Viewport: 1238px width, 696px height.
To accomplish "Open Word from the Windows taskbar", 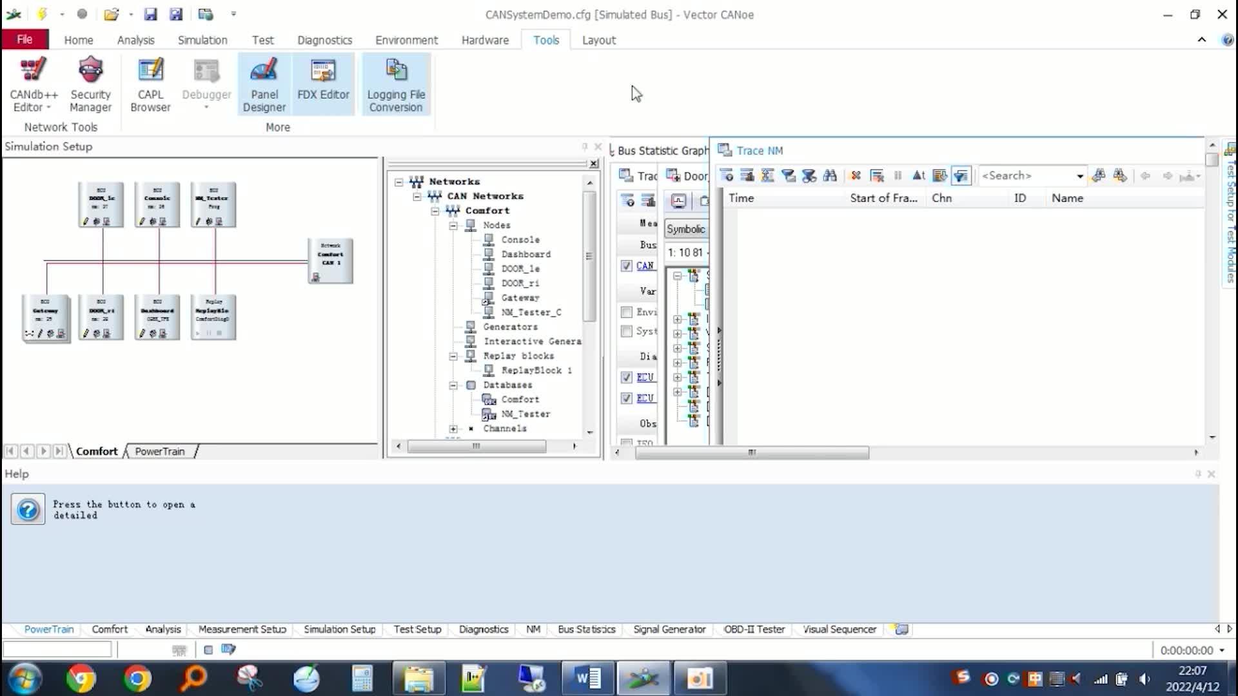I will [x=587, y=678].
